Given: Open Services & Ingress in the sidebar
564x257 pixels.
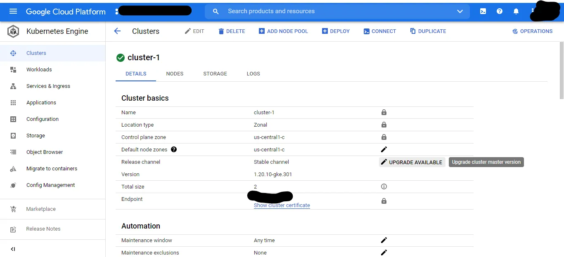Looking at the screenshot, I should tap(48, 86).
